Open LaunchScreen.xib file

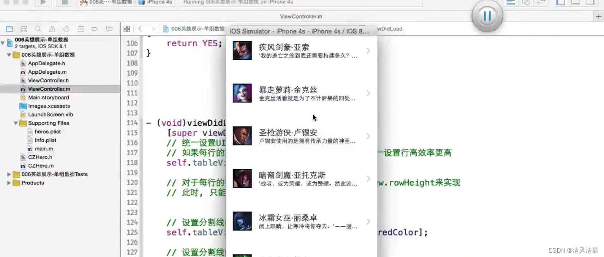click(x=50, y=114)
